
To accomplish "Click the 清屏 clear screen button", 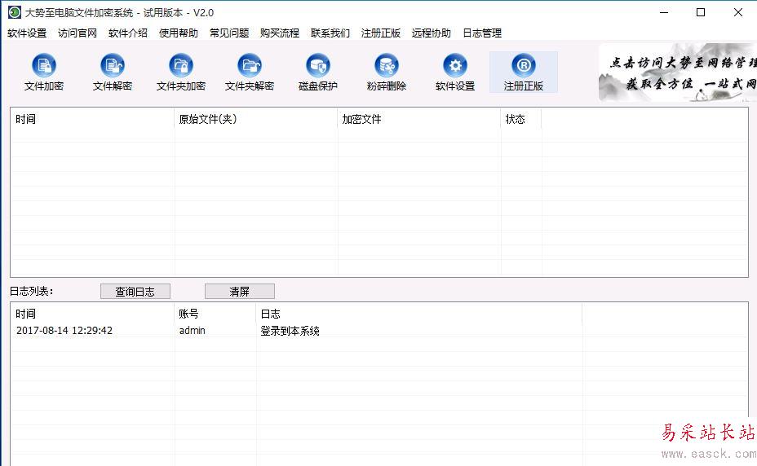I will point(240,292).
